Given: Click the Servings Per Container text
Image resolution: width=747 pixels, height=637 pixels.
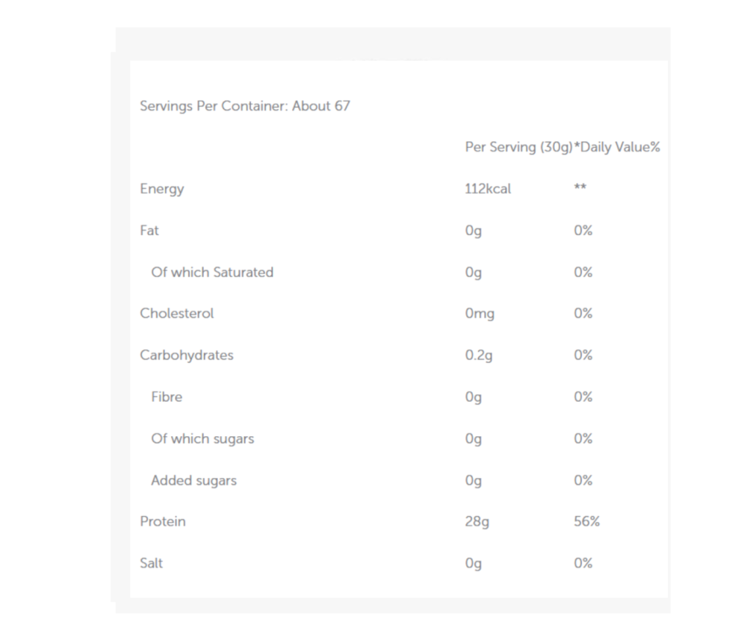Looking at the screenshot, I should (x=244, y=106).
